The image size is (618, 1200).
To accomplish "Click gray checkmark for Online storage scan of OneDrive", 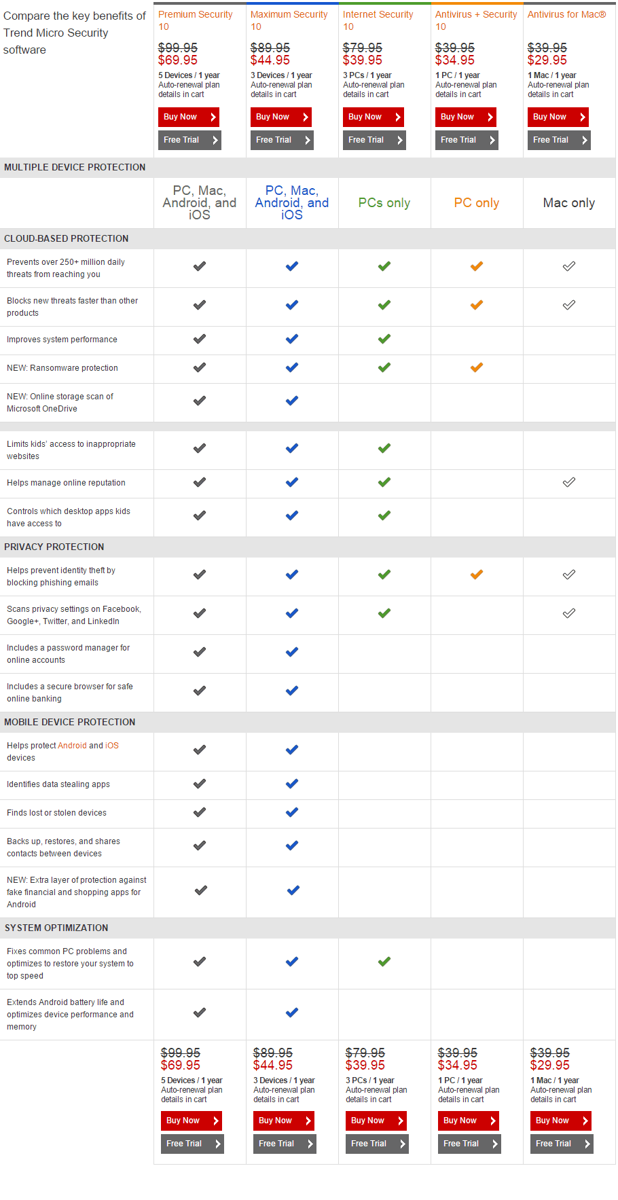I will (x=200, y=401).
